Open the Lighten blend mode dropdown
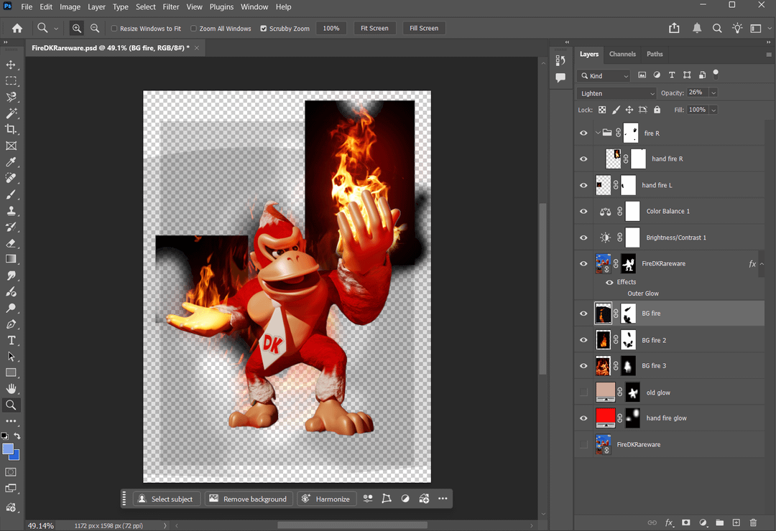 (x=616, y=93)
